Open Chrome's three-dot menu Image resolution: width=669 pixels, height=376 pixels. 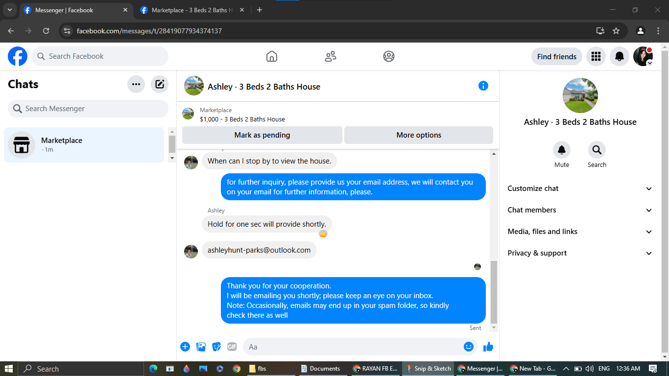(658, 31)
